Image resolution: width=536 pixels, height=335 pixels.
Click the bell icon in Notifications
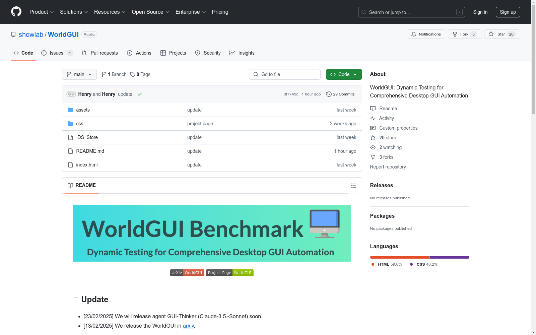click(414, 34)
